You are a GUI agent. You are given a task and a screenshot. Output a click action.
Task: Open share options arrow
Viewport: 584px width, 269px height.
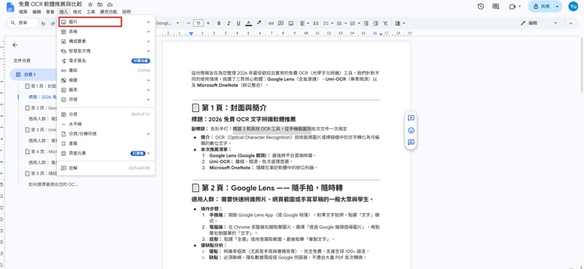(x=557, y=7)
